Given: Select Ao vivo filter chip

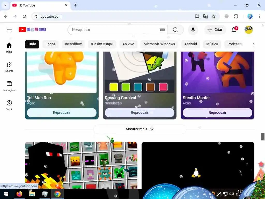Looking at the screenshot, I should [128, 44].
